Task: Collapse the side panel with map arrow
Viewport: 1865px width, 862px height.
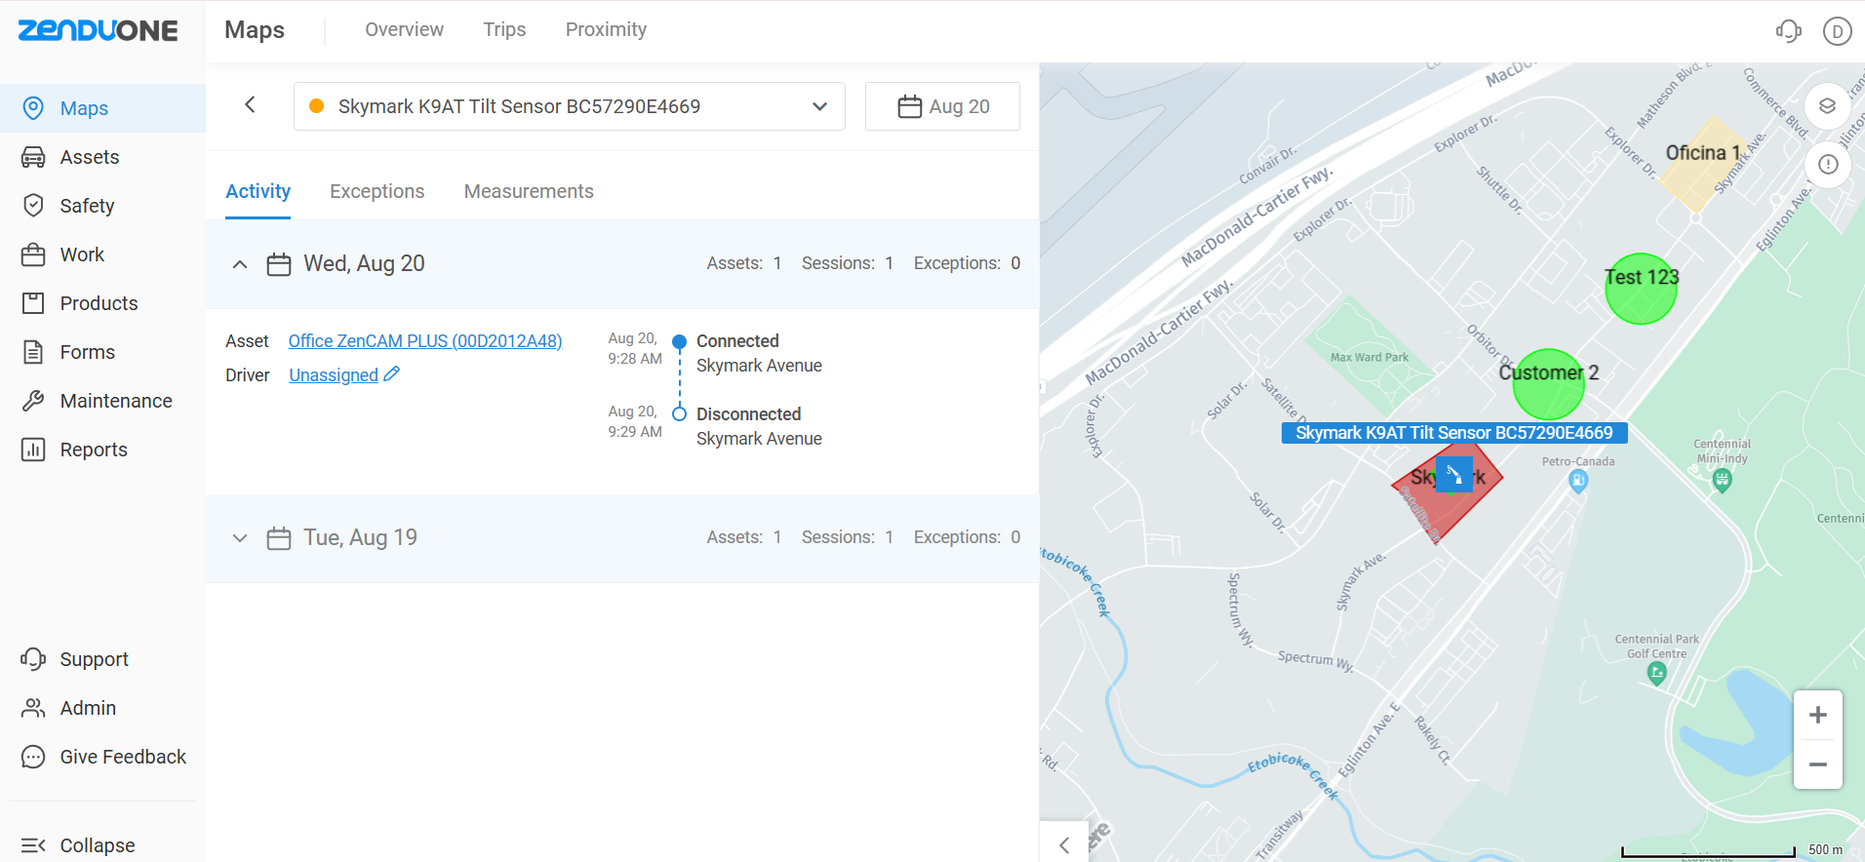Action: [x=1064, y=844]
